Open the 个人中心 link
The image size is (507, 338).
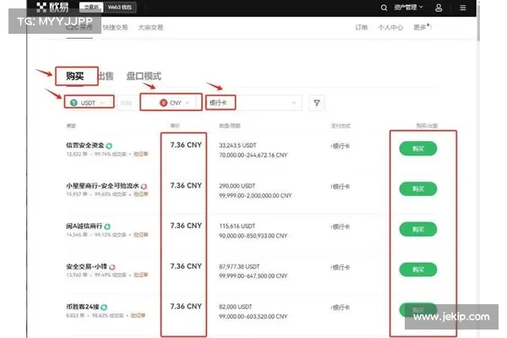390,28
